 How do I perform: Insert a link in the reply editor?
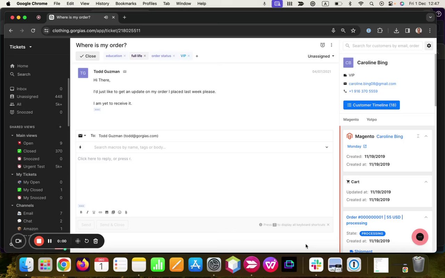tap(100, 212)
